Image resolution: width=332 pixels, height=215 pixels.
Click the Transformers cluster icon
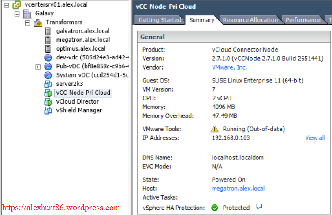coord(38,22)
